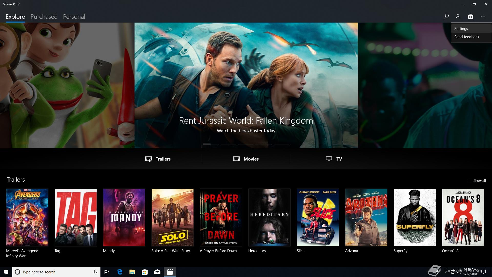Open the Mail app from the taskbar
The width and height of the screenshot is (492, 277).
[x=157, y=272]
